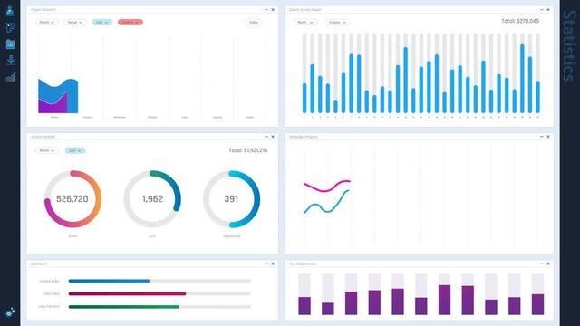Viewport: 580px width, 326px height.
Task: Minimize the Campaign Progress panel
Action: 542,137
